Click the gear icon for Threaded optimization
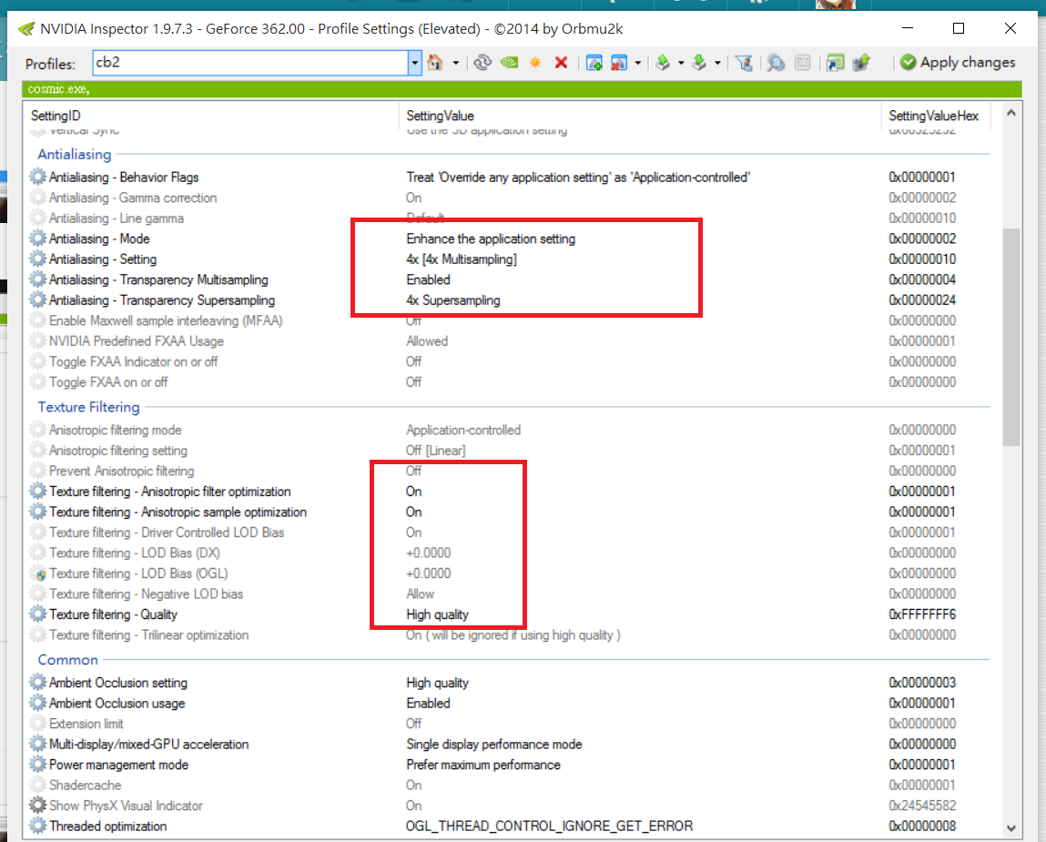Viewport: 1046px width, 842px height. 38,826
